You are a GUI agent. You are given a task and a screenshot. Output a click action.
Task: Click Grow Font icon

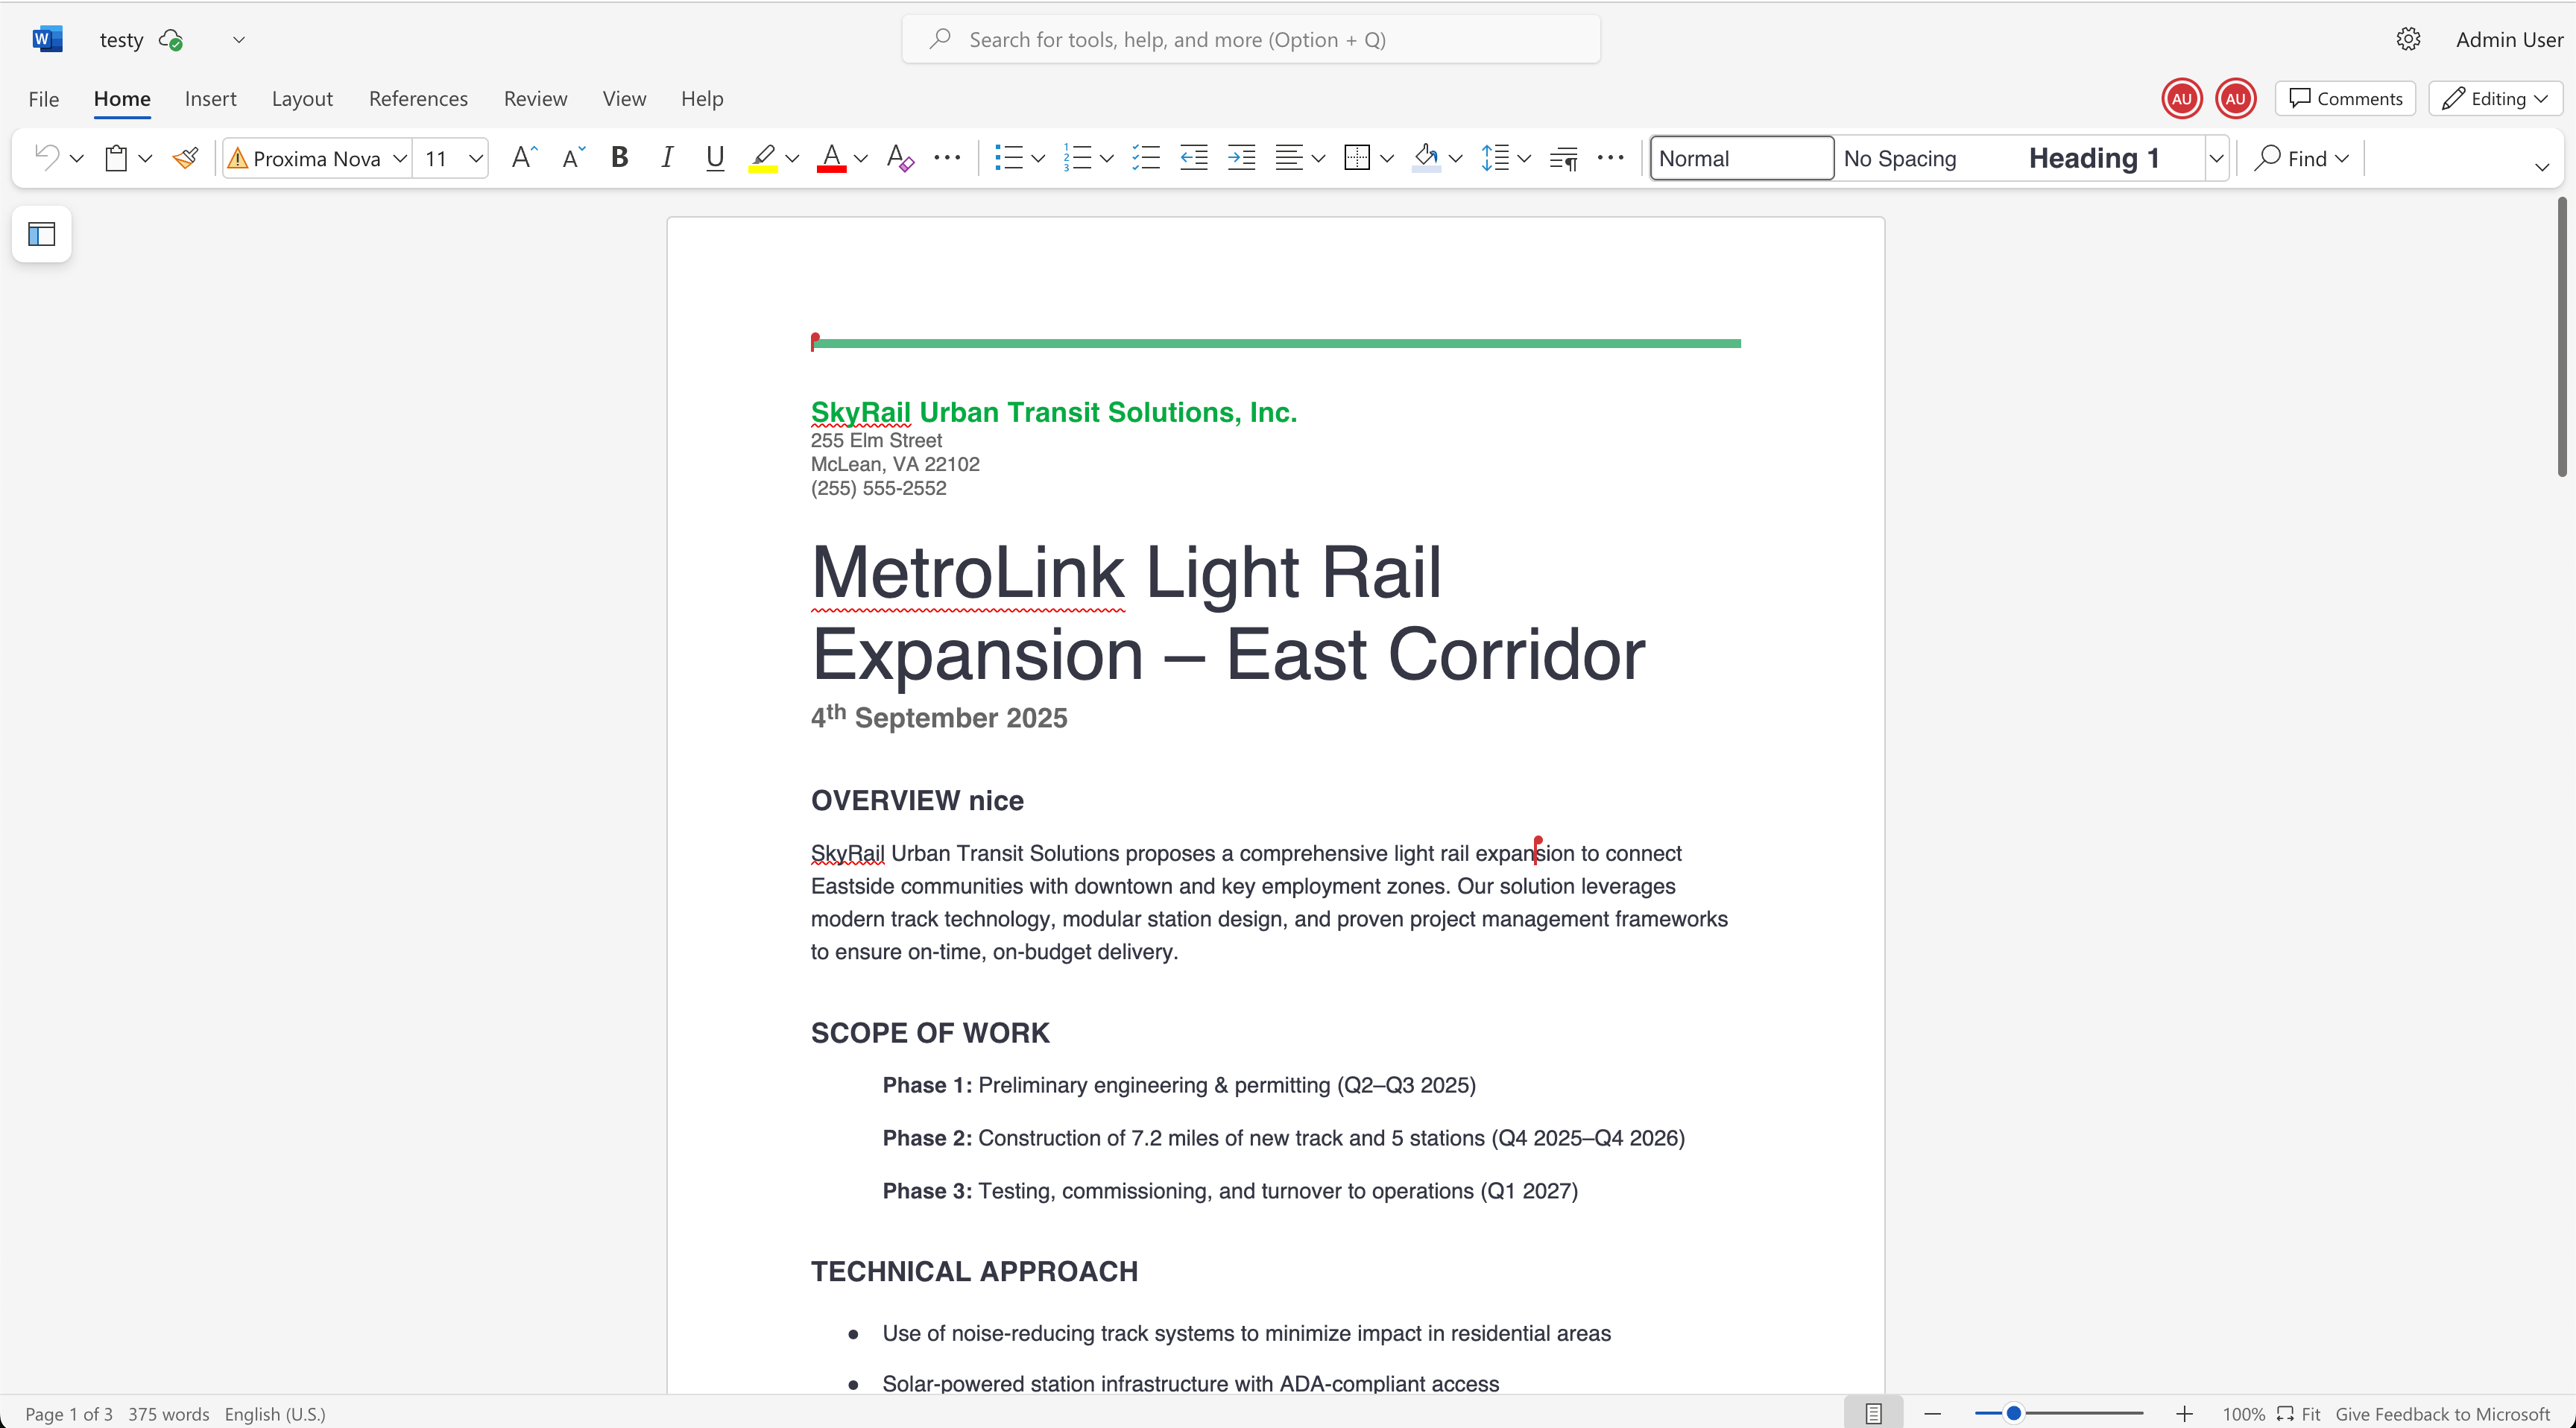point(523,158)
